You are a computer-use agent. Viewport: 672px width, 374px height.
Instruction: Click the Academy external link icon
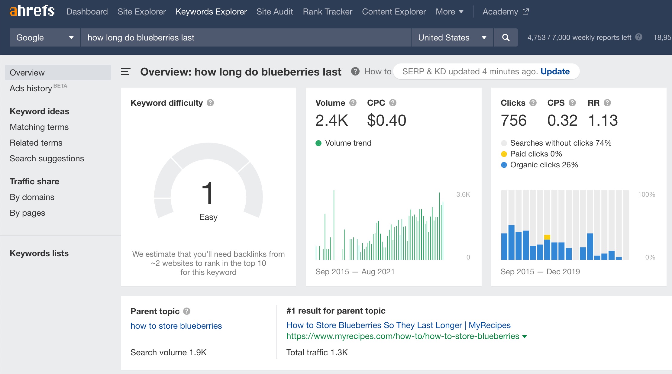coord(526,11)
